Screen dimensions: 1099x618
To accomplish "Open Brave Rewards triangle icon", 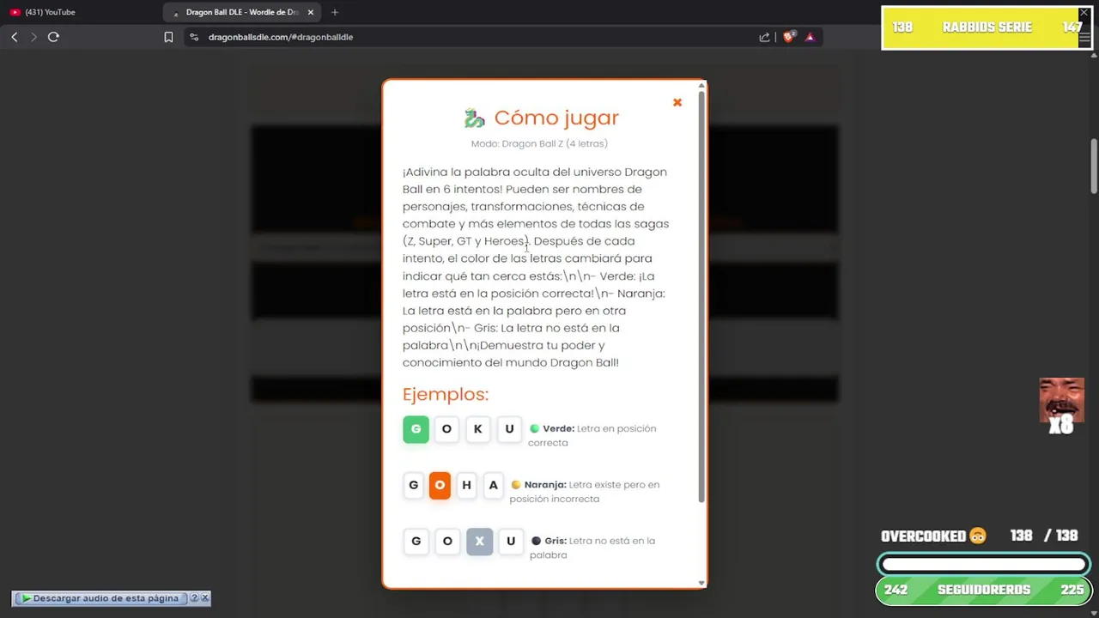I will [x=810, y=37].
